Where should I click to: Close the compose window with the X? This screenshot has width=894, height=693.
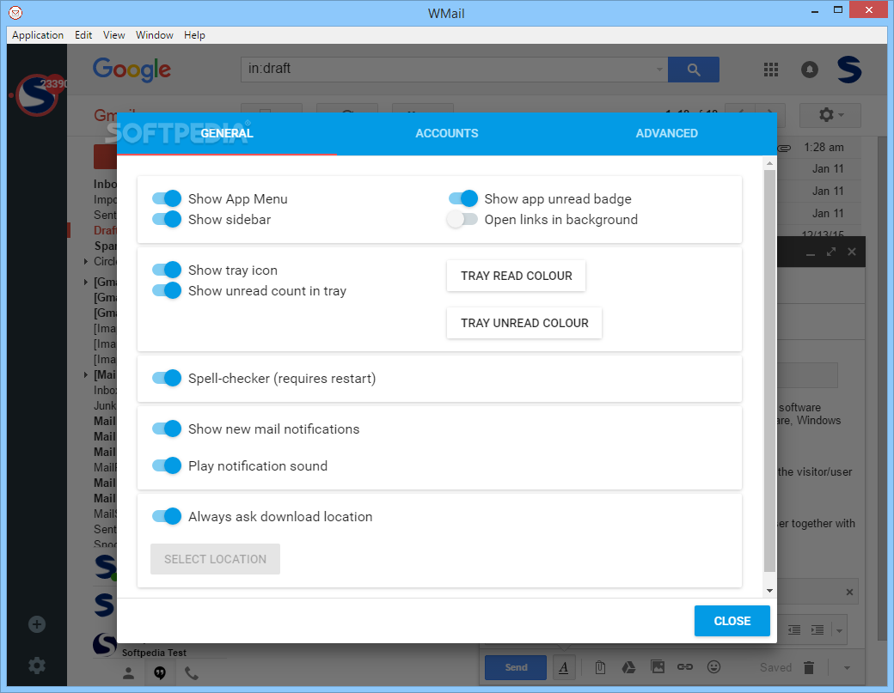click(852, 252)
